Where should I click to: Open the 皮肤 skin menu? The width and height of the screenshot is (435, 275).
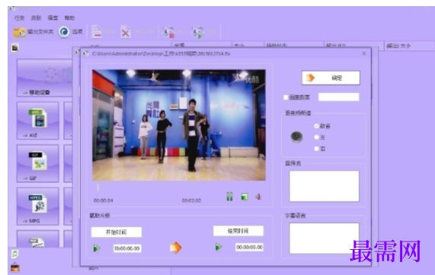coord(36,18)
